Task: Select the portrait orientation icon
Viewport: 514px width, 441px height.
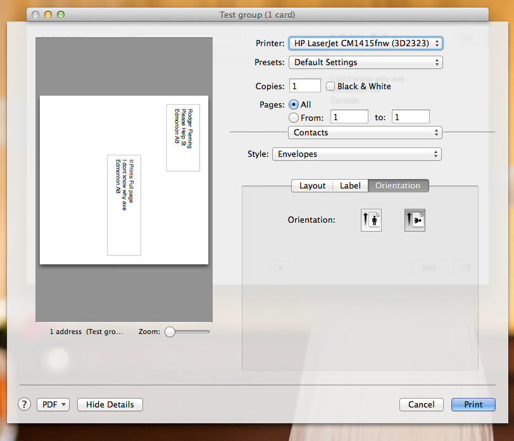Action: 371,220
